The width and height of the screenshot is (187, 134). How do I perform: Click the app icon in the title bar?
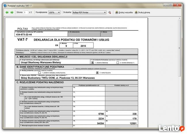(5, 5)
